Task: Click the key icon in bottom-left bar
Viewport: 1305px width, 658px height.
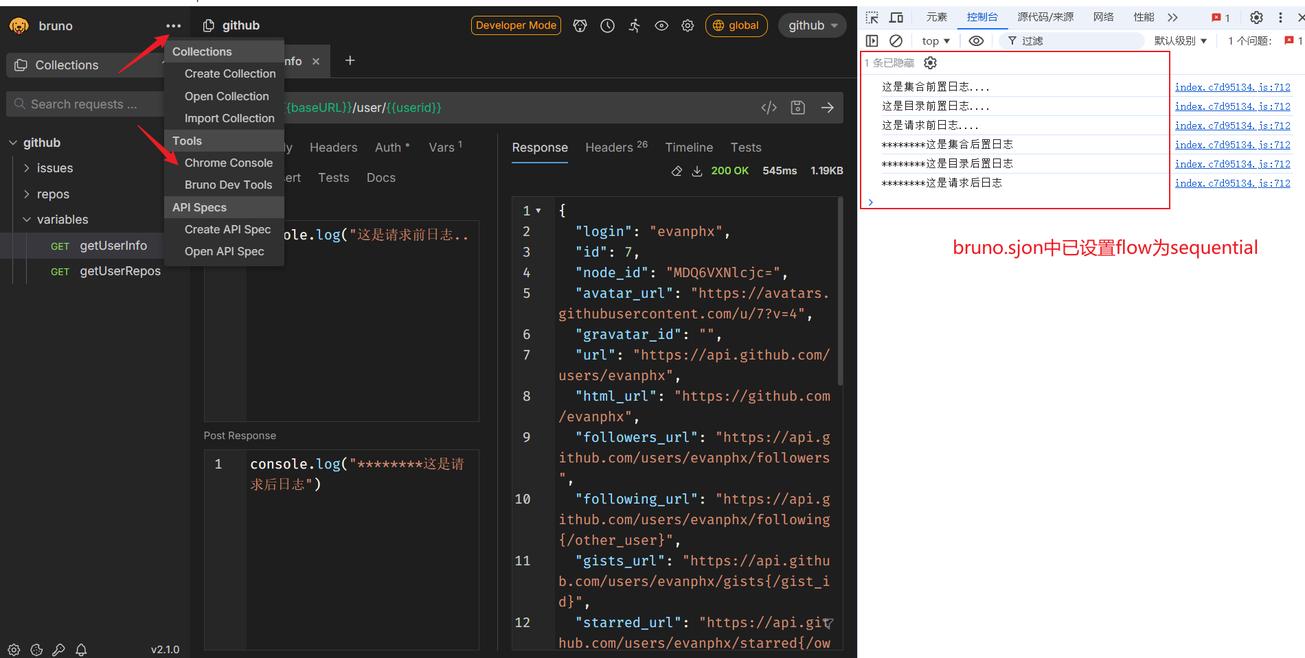Action: tap(59, 649)
